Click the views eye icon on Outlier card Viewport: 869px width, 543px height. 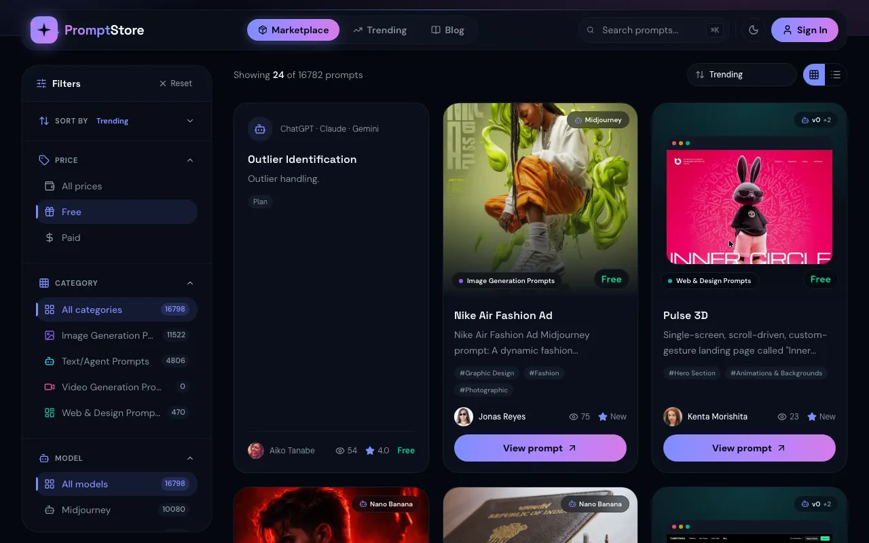pos(340,451)
